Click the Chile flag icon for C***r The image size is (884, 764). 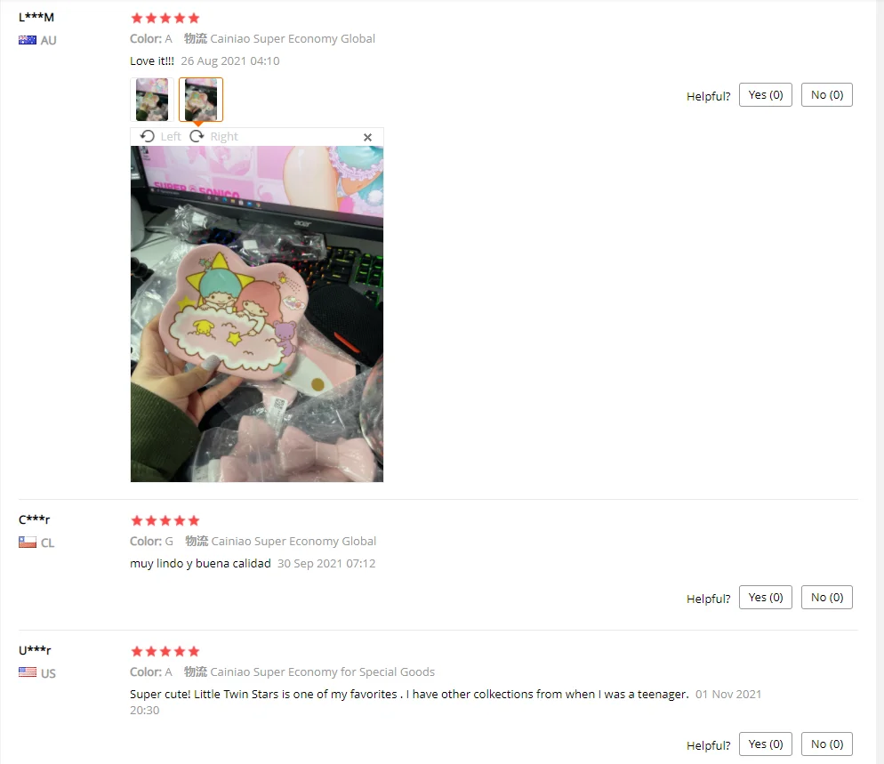click(27, 543)
